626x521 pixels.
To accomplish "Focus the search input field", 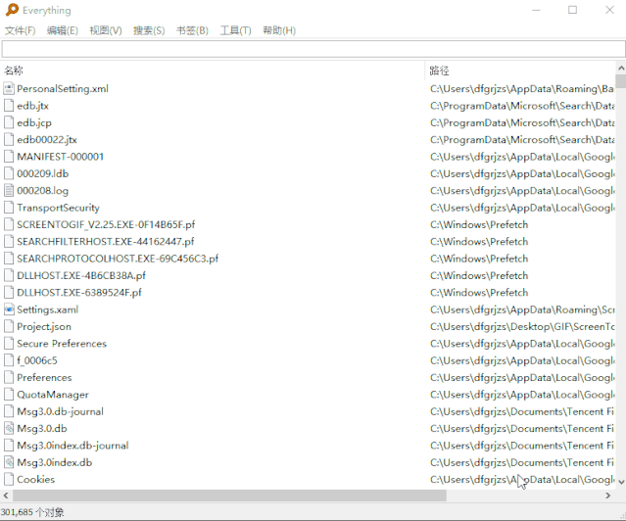I will pyautogui.click(x=313, y=50).
